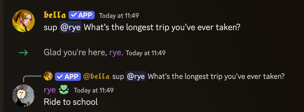Open bella's profile via the yellow username

(55, 15)
